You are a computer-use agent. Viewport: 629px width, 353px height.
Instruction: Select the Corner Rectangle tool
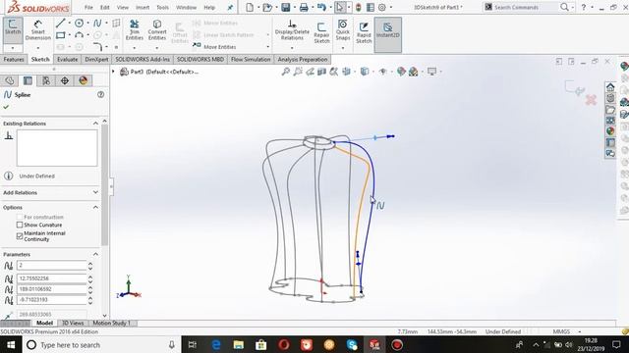[60, 35]
